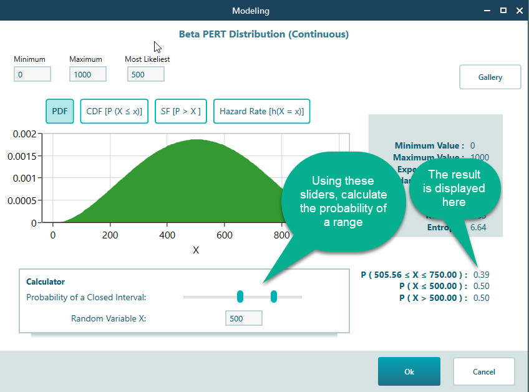The image size is (529, 392).
Task: Click the right interval slider handle
Action: pyautogui.click(x=274, y=297)
